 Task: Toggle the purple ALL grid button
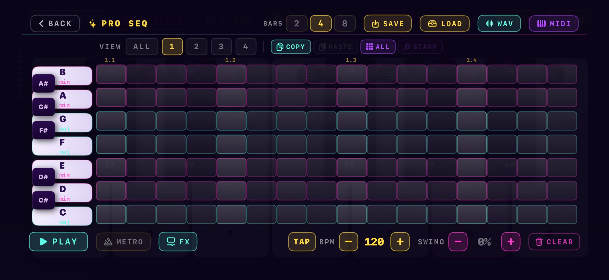coord(378,47)
